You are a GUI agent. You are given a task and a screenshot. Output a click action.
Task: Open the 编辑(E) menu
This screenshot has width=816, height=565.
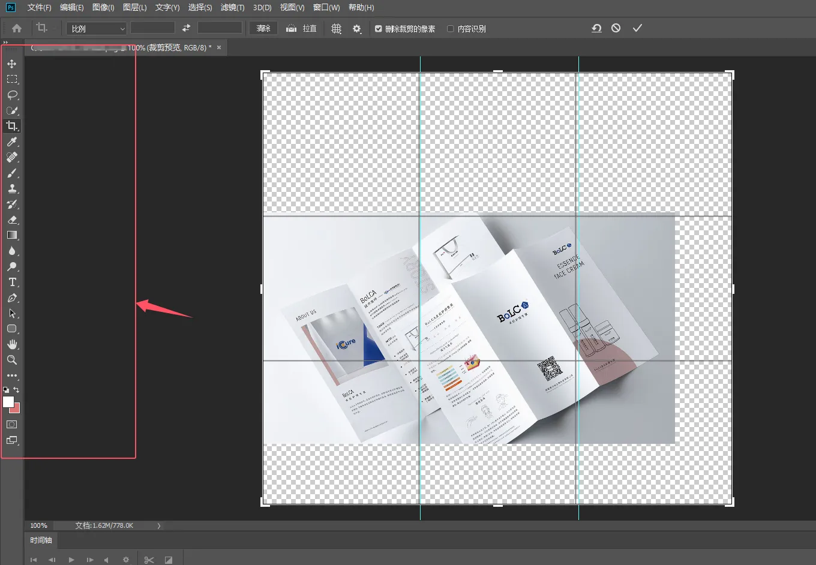pyautogui.click(x=72, y=7)
